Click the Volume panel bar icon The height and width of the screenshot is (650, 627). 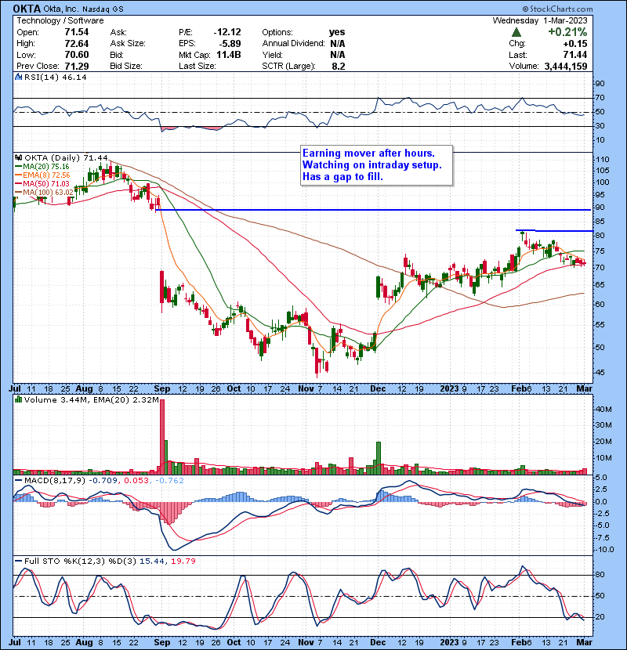point(18,399)
